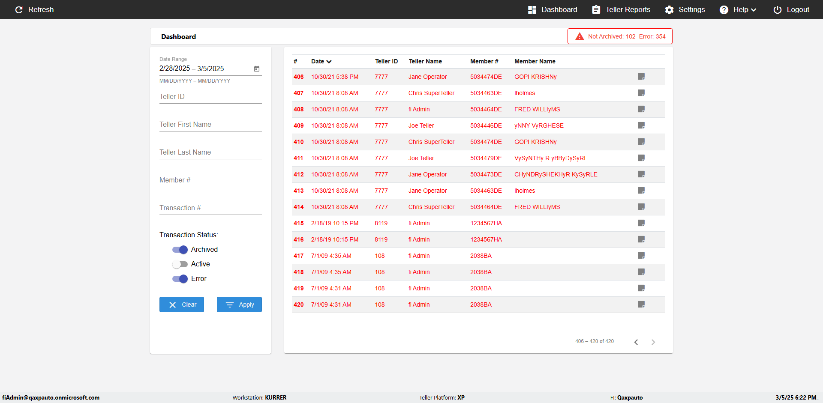
Task: Click the # column header
Action: [x=295, y=61]
